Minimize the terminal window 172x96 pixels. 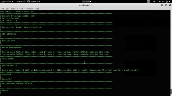coord(162,5)
